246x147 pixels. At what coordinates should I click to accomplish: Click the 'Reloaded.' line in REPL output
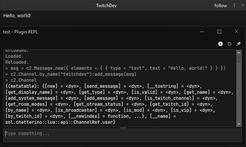click(17, 62)
